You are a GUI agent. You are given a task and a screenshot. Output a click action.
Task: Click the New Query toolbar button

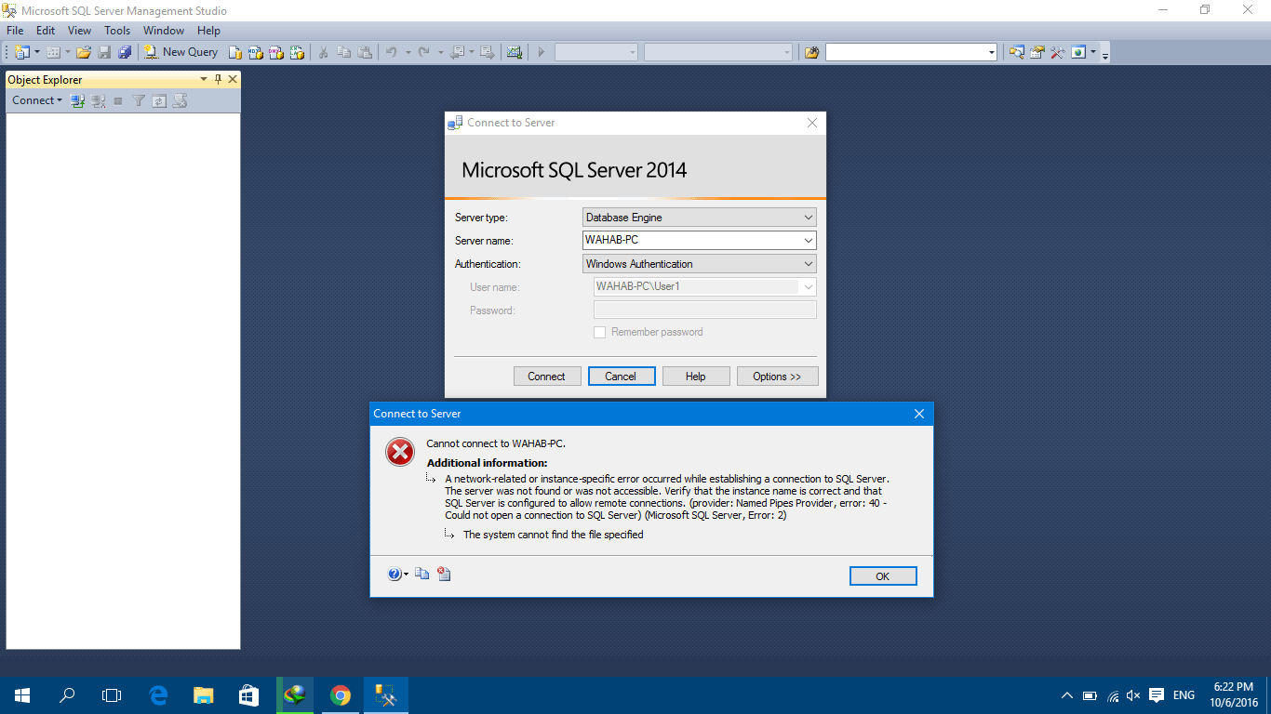pyautogui.click(x=181, y=52)
